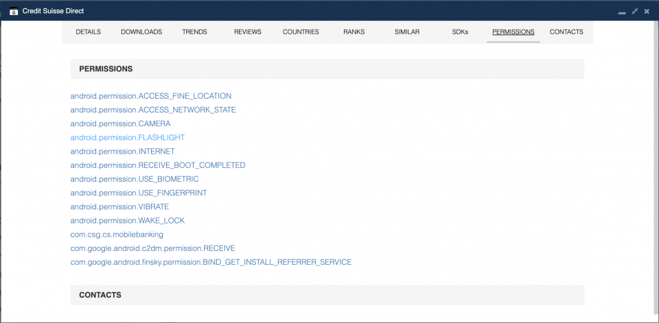Click the android.permission.FLASHLIGHT link
The height and width of the screenshot is (323, 659).
click(x=128, y=138)
